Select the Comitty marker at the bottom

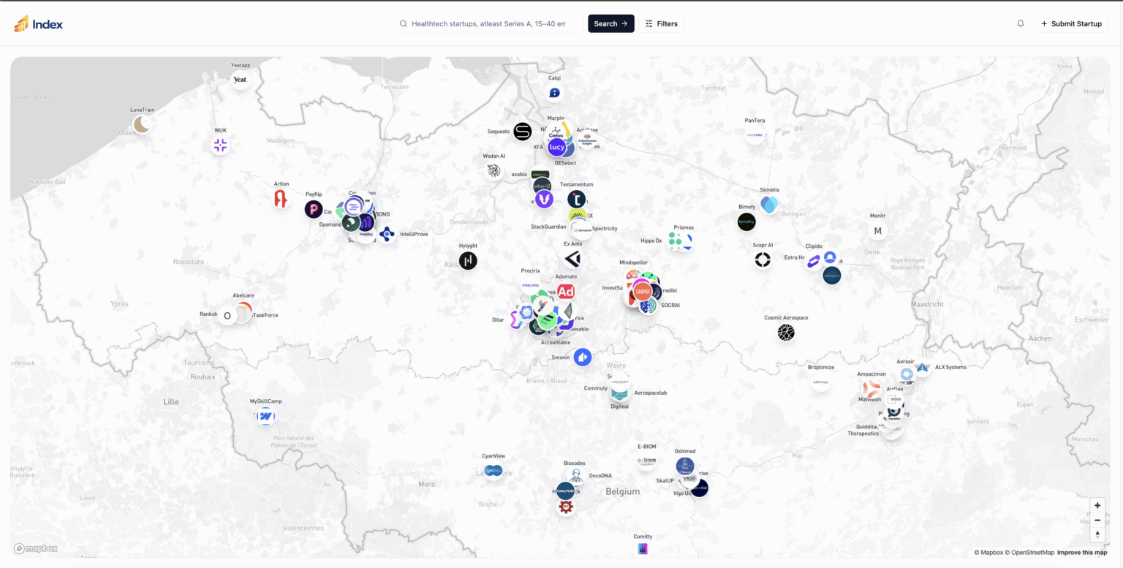coord(643,548)
